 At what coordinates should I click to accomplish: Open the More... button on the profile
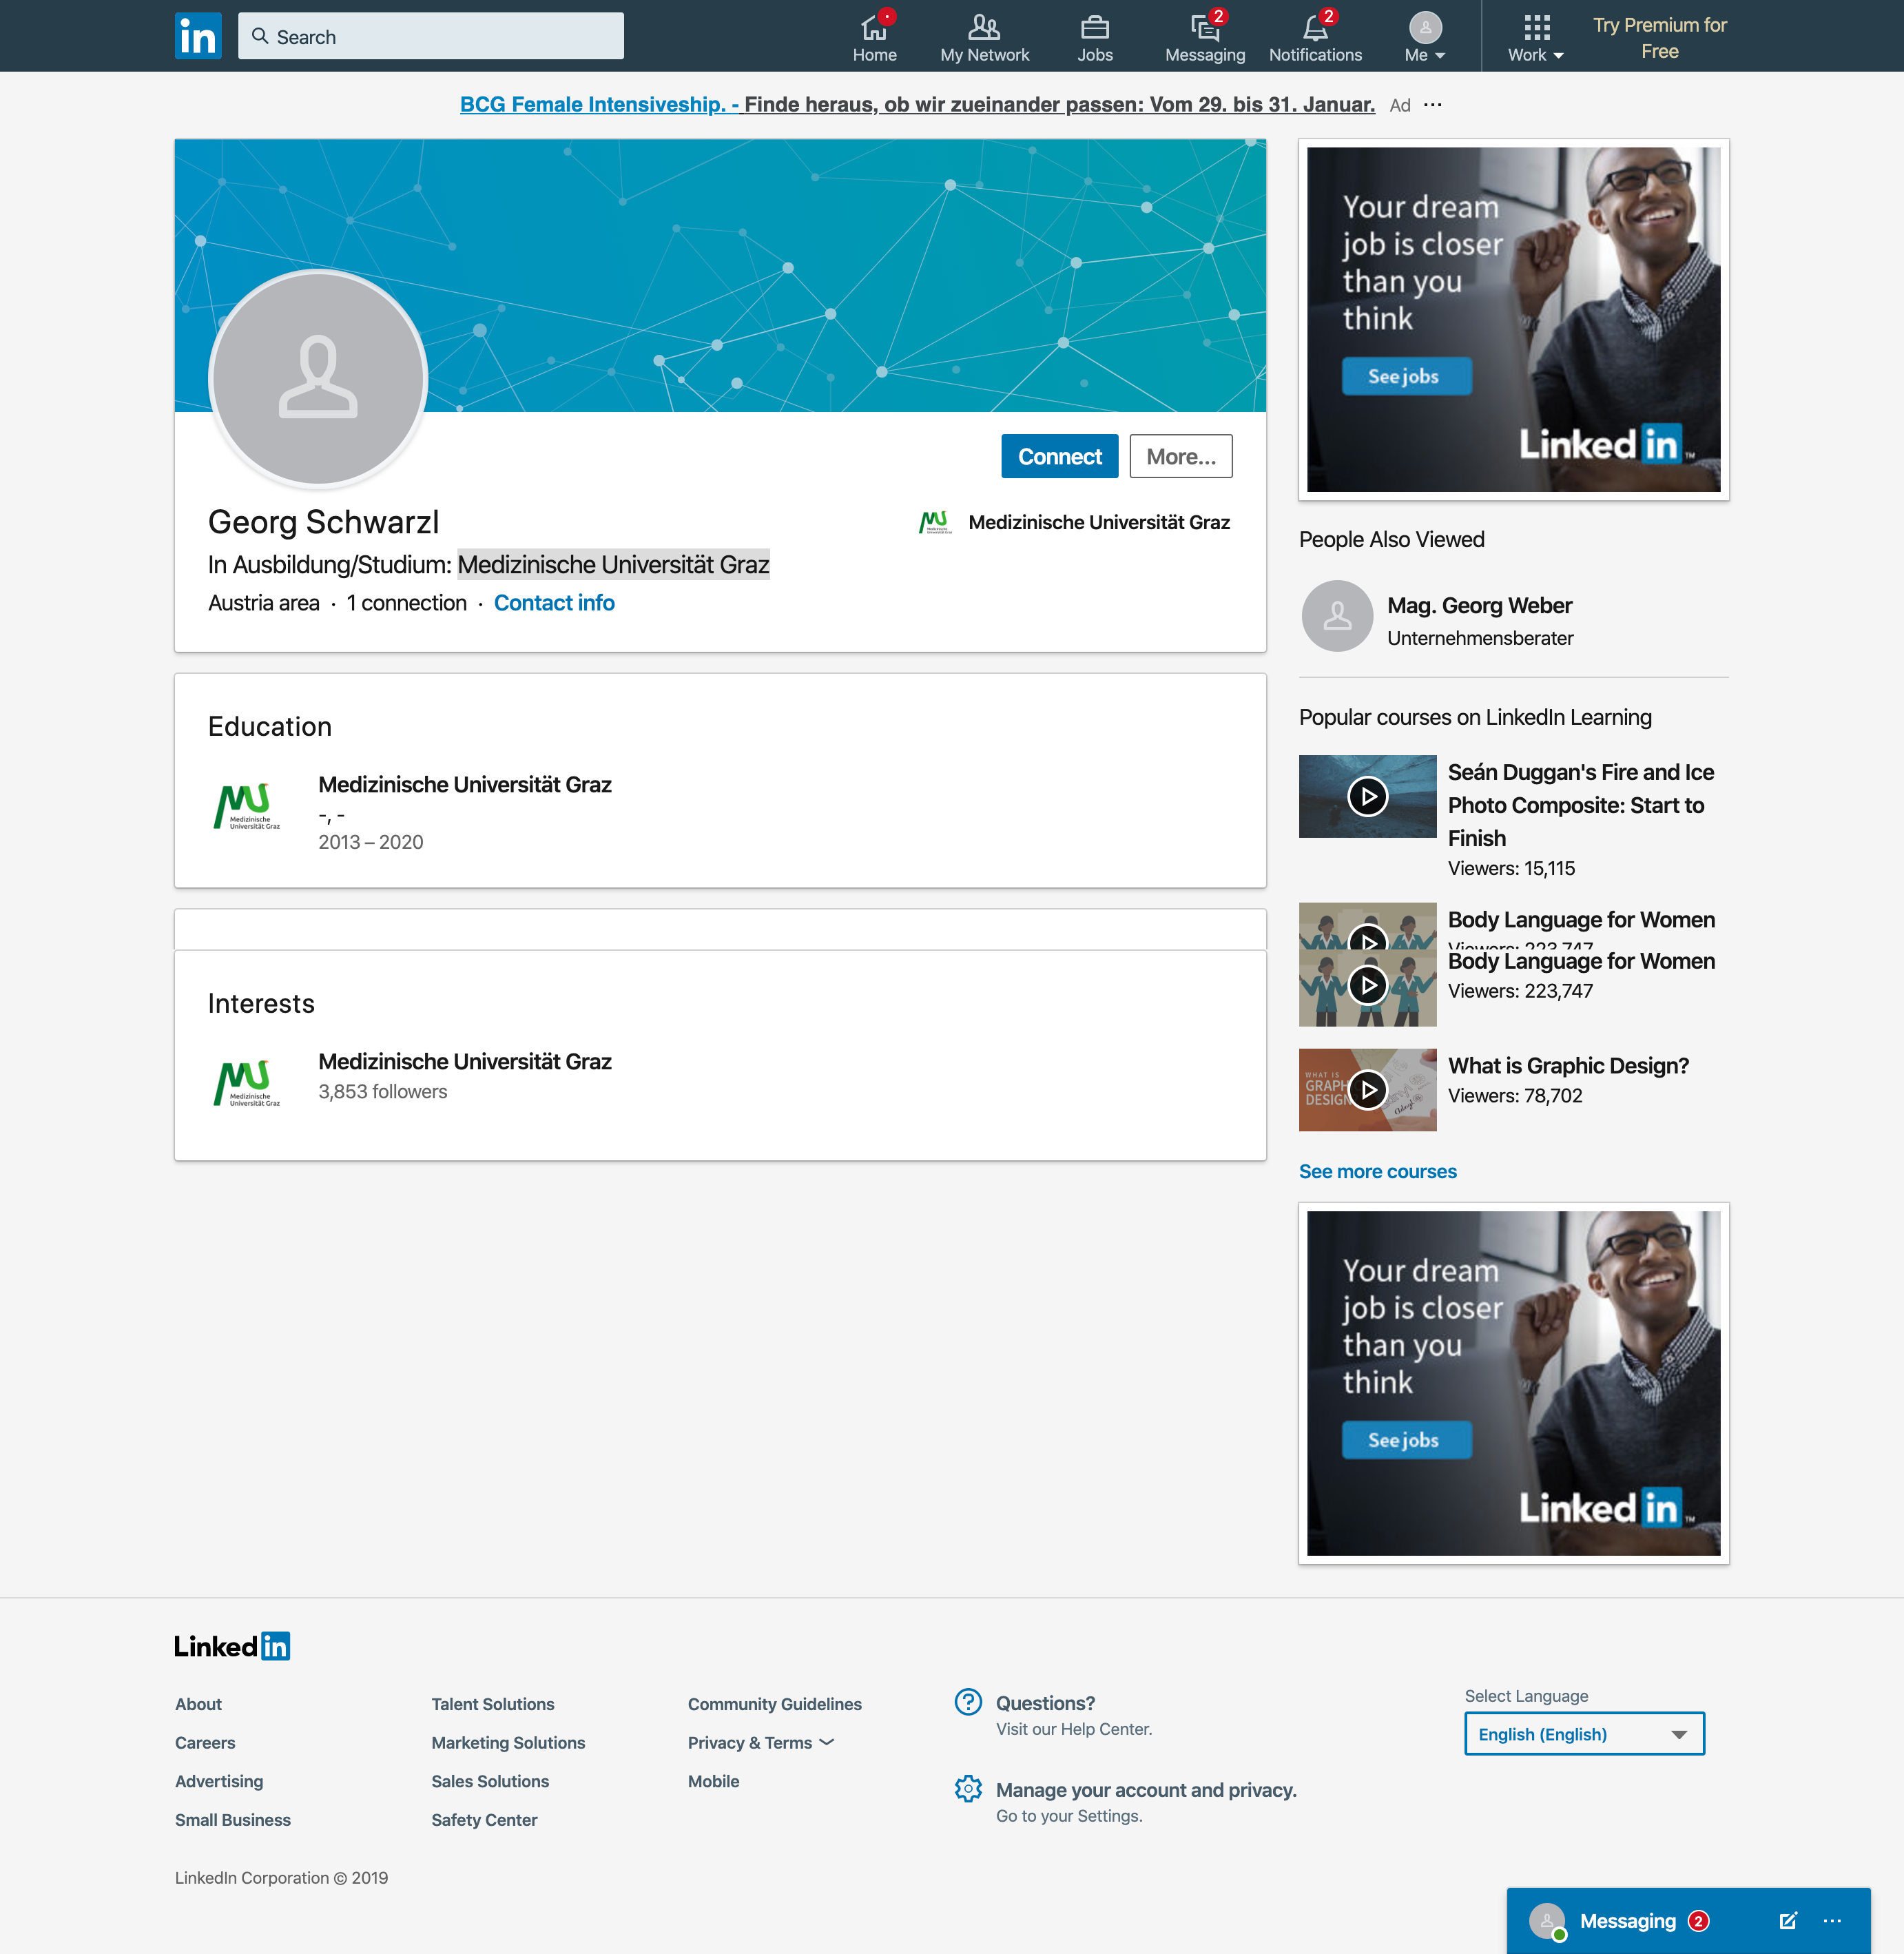tap(1181, 456)
